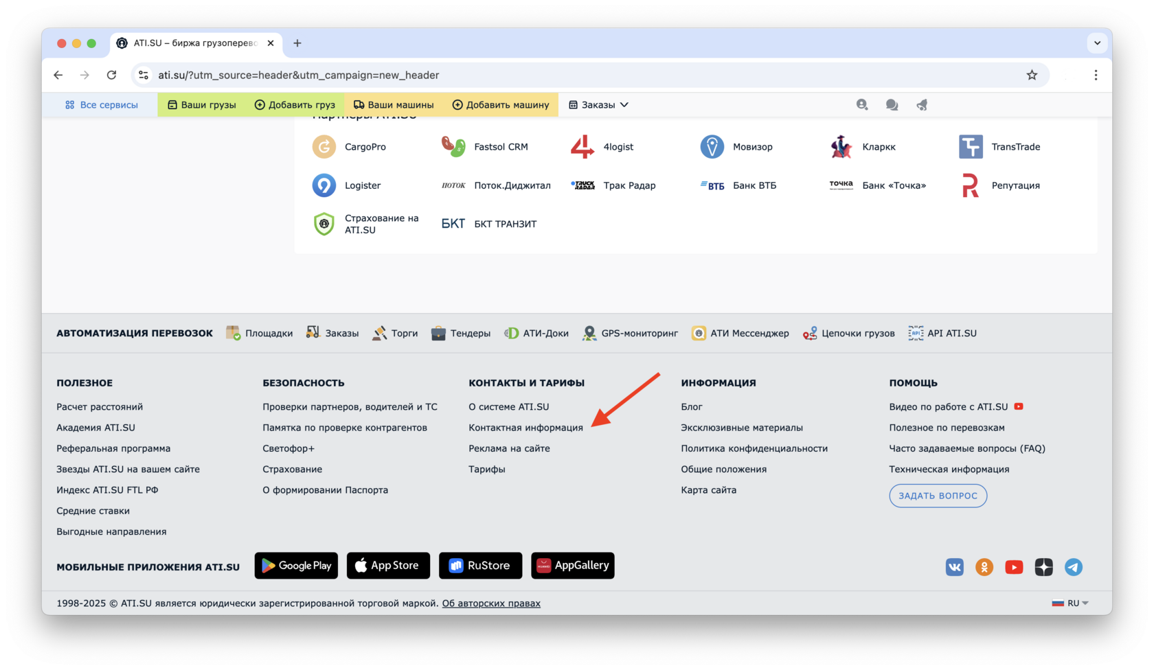Screen dimensions: 1154x670
Task: Bookmark this page with star icon
Action: click(1032, 76)
